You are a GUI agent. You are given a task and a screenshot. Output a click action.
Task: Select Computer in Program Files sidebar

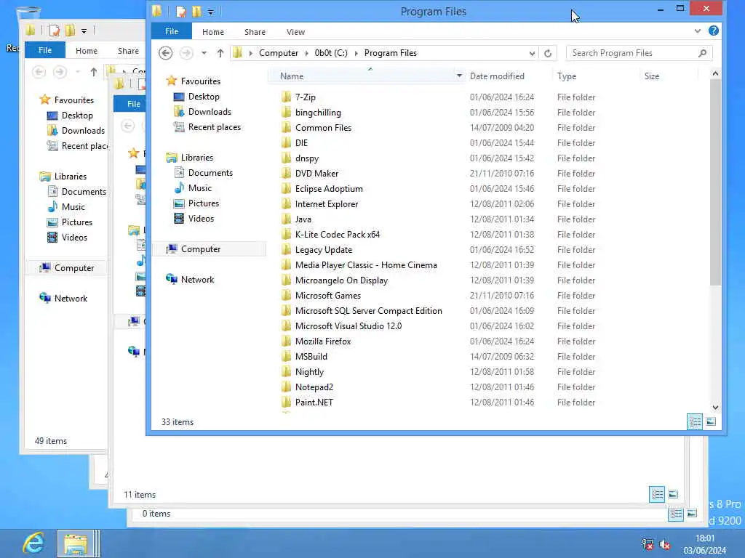coord(201,249)
